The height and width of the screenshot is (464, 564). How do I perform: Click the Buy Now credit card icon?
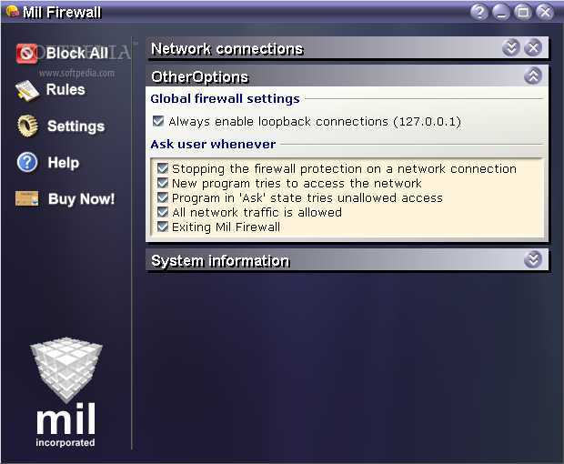click(x=27, y=198)
